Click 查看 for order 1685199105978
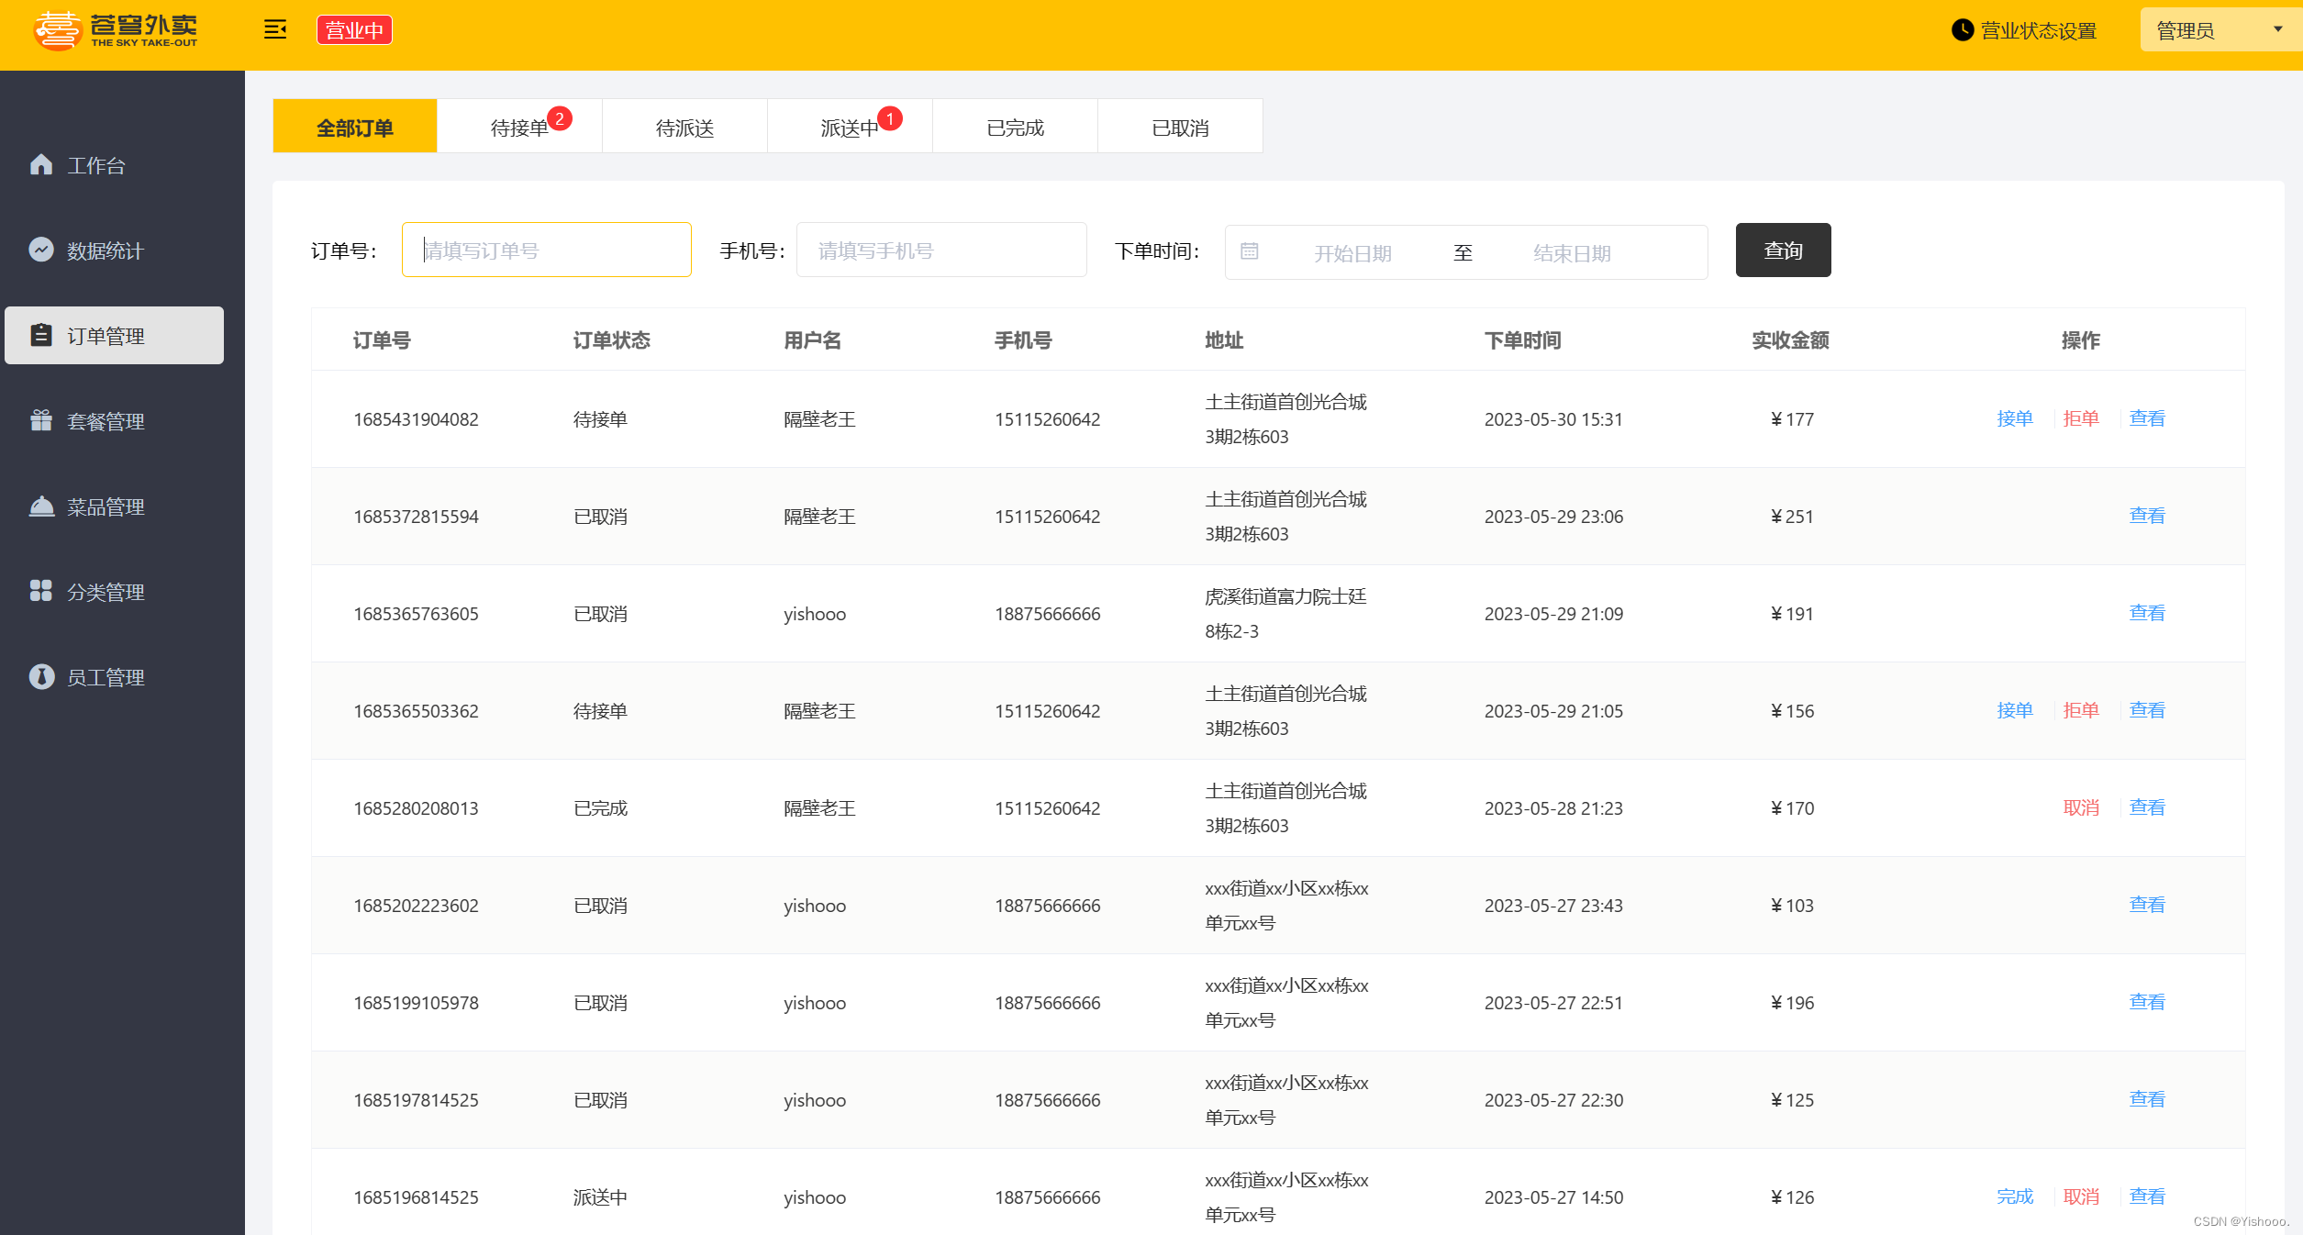Image resolution: width=2303 pixels, height=1235 pixels. (x=2147, y=1002)
